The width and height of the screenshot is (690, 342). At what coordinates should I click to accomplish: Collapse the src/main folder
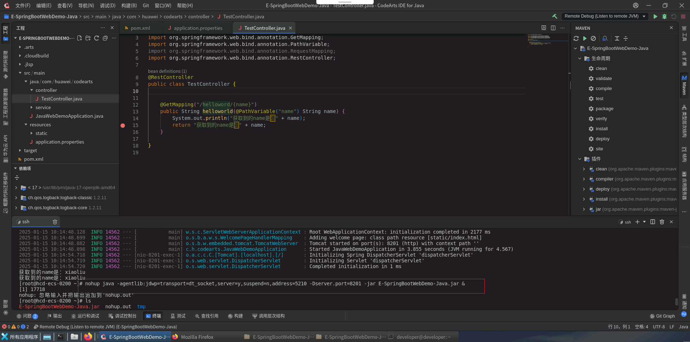click(x=20, y=73)
